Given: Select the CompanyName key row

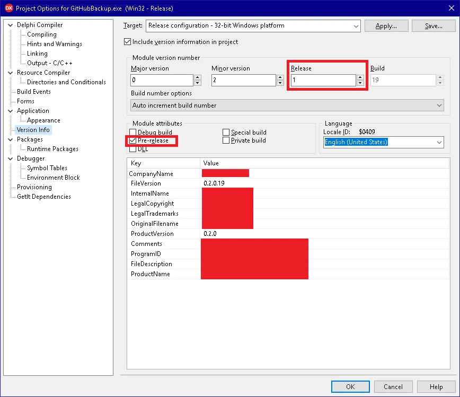Looking at the screenshot, I should tap(151, 174).
